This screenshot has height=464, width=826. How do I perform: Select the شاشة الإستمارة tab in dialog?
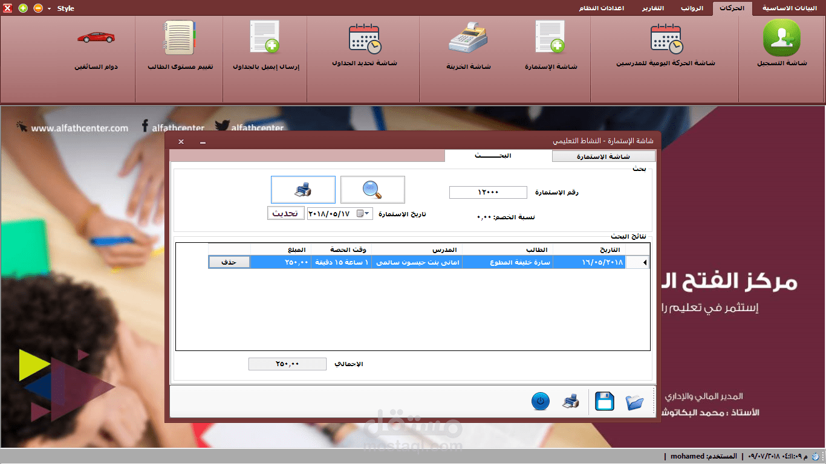point(602,156)
